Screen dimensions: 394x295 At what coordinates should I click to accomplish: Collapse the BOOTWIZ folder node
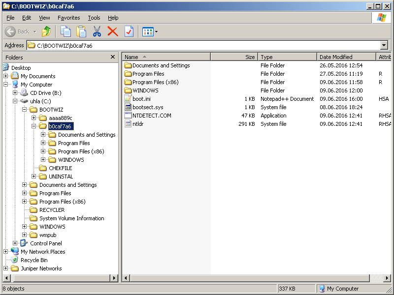pyautogui.click(x=24, y=109)
